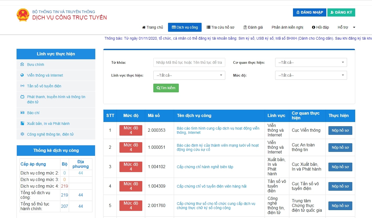The image size is (372, 218).
Task: Open Cấp chứng chỉ vô tuyến điện viên hàng hải link
Action: coord(212,186)
